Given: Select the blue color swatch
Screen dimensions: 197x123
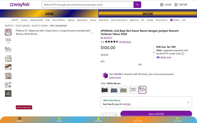Looking at the screenshot, I should [x=114, y=90].
